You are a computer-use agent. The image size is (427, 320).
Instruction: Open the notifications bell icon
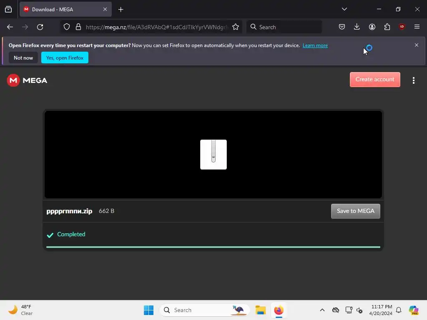tap(399, 310)
